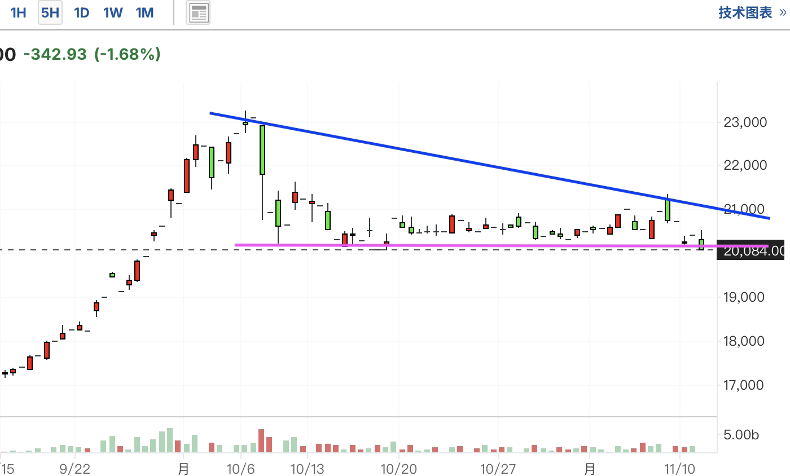790x476 pixels.
Task: Select the 5H timeframe tab
Action: pyautogui.click(x=50, y=12)
